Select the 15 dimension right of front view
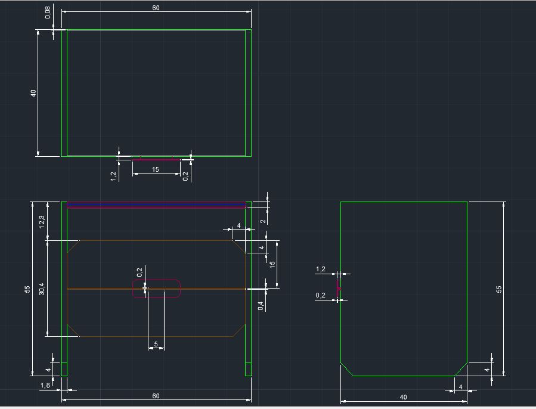 click(x=272, y=264)
